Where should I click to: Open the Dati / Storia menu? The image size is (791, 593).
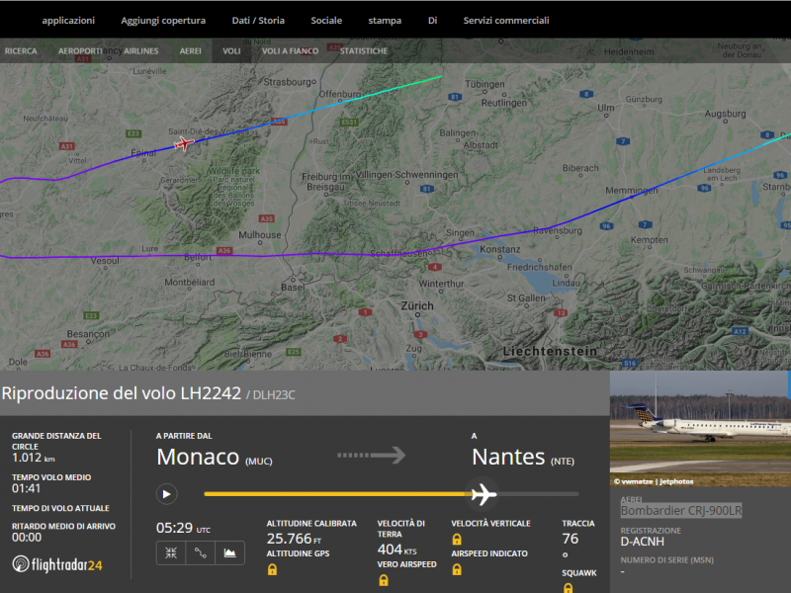[x=258, y=21]
